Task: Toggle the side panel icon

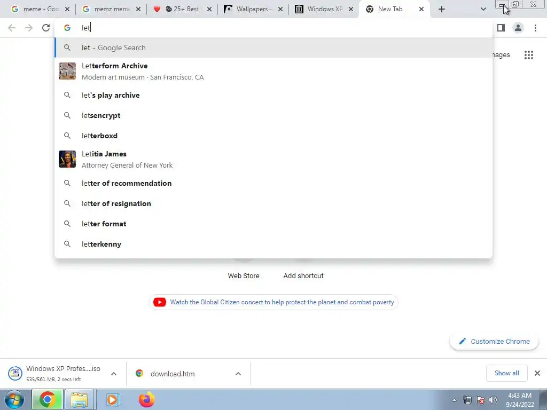Action: [501, 28]
